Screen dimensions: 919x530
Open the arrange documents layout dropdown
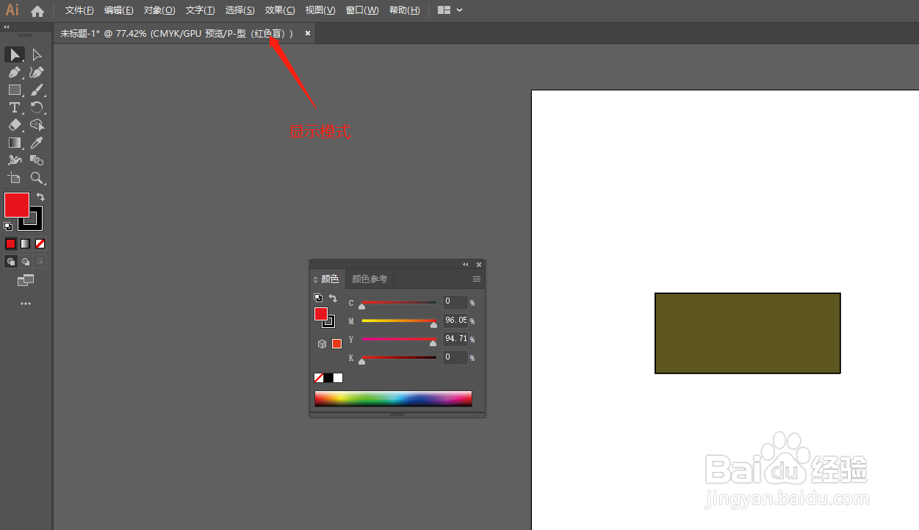tap(450, 10)
